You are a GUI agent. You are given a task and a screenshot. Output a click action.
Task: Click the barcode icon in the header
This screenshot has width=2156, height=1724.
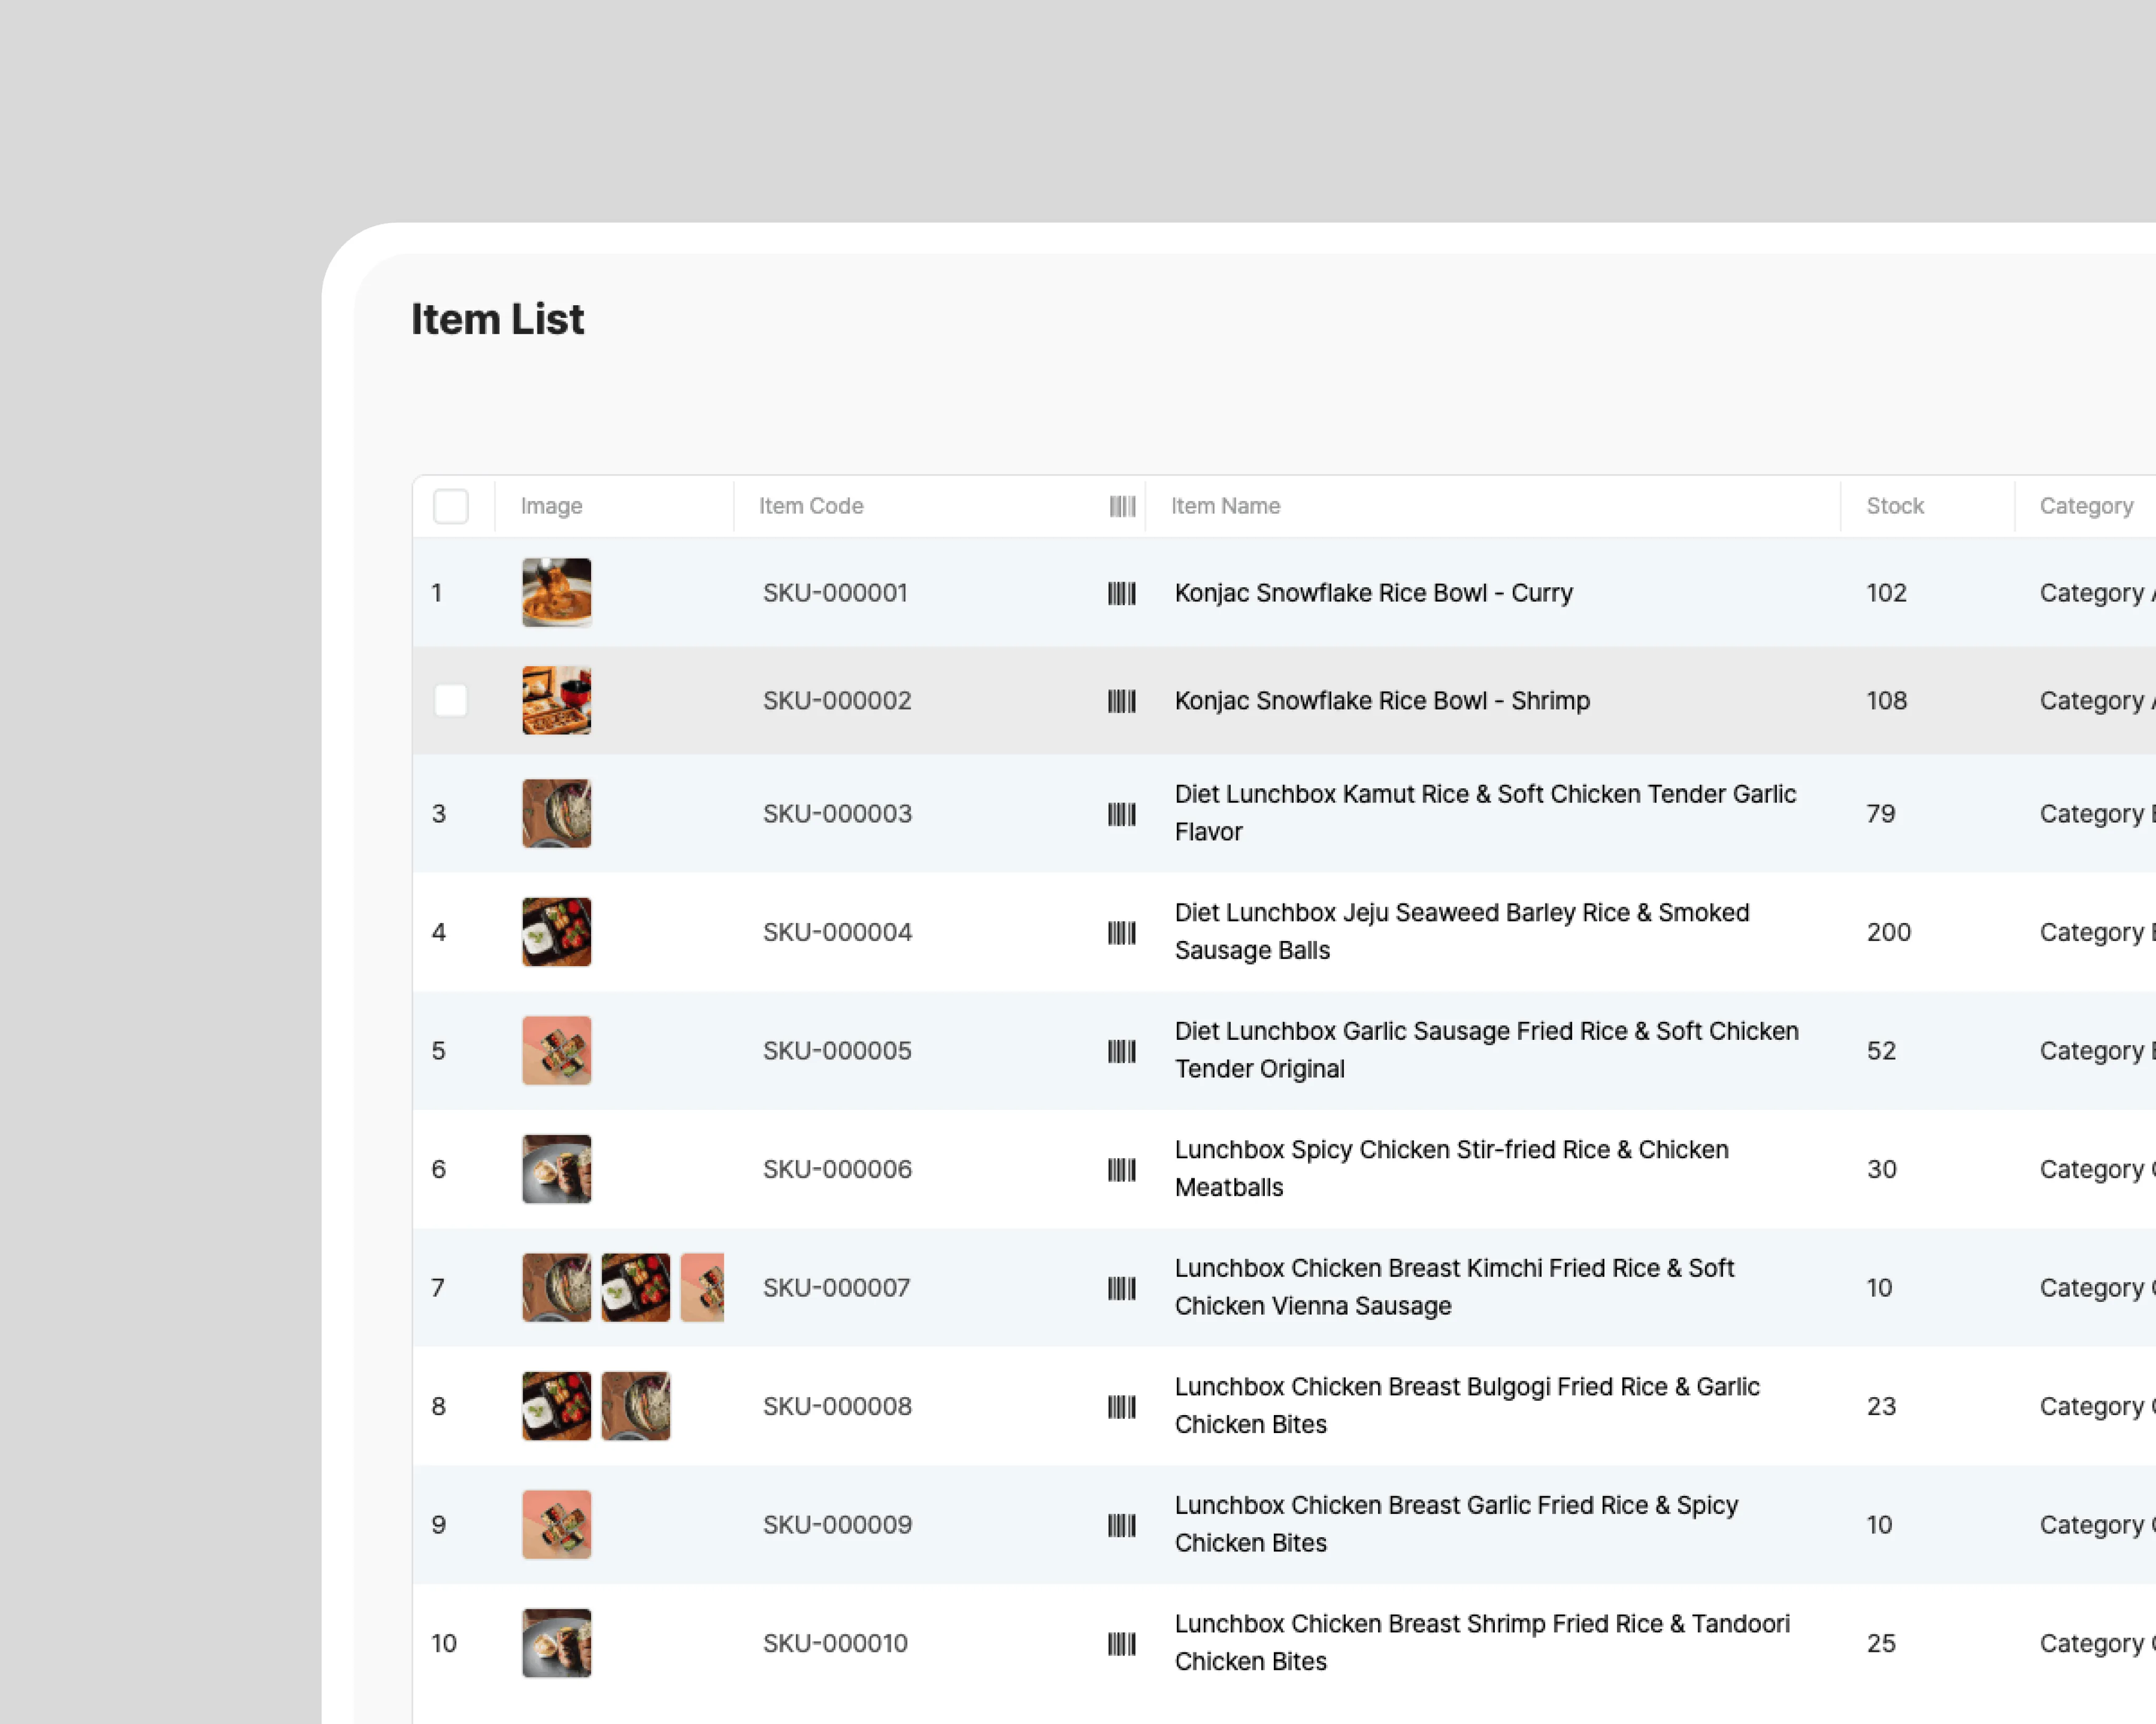[x=1122, y=506]
